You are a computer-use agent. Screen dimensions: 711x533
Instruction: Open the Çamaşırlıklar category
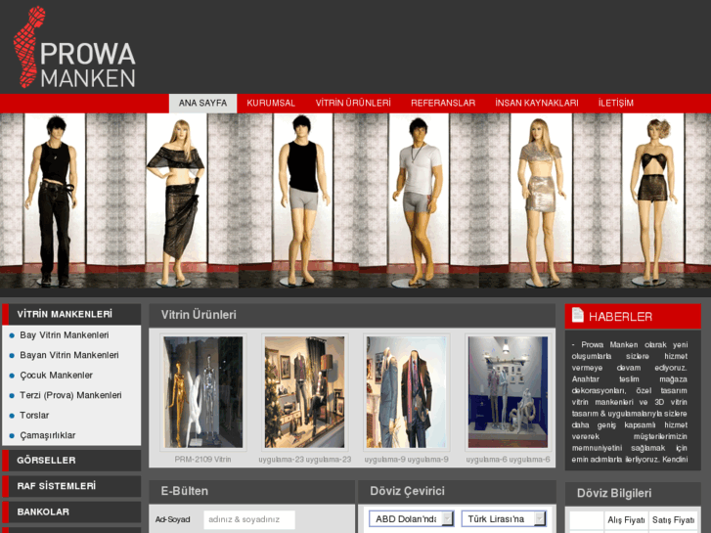click(x=47, y=435)
